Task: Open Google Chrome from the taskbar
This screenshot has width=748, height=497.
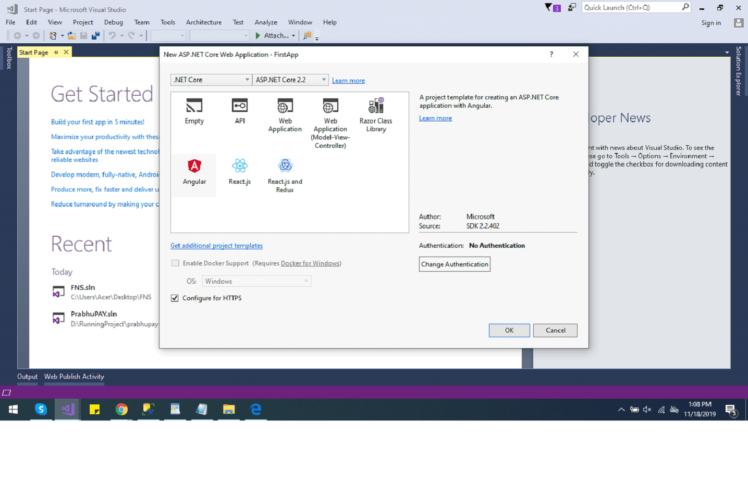Action: tap(121, 410)
